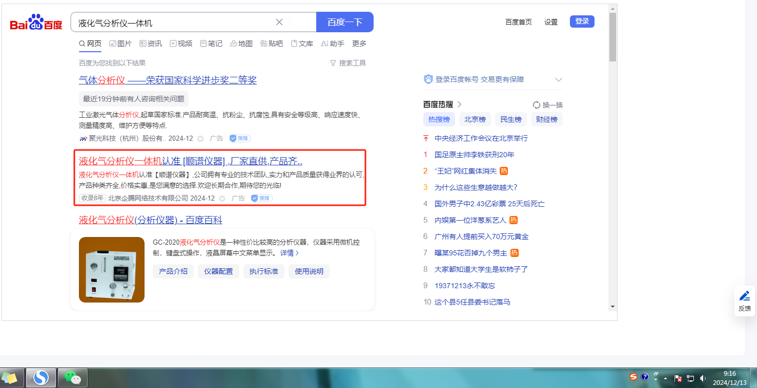This screenshot has width=757, height=388.
Task: Open the 液化气分析仪 百度百科 link
Action: tap(150, 220)
